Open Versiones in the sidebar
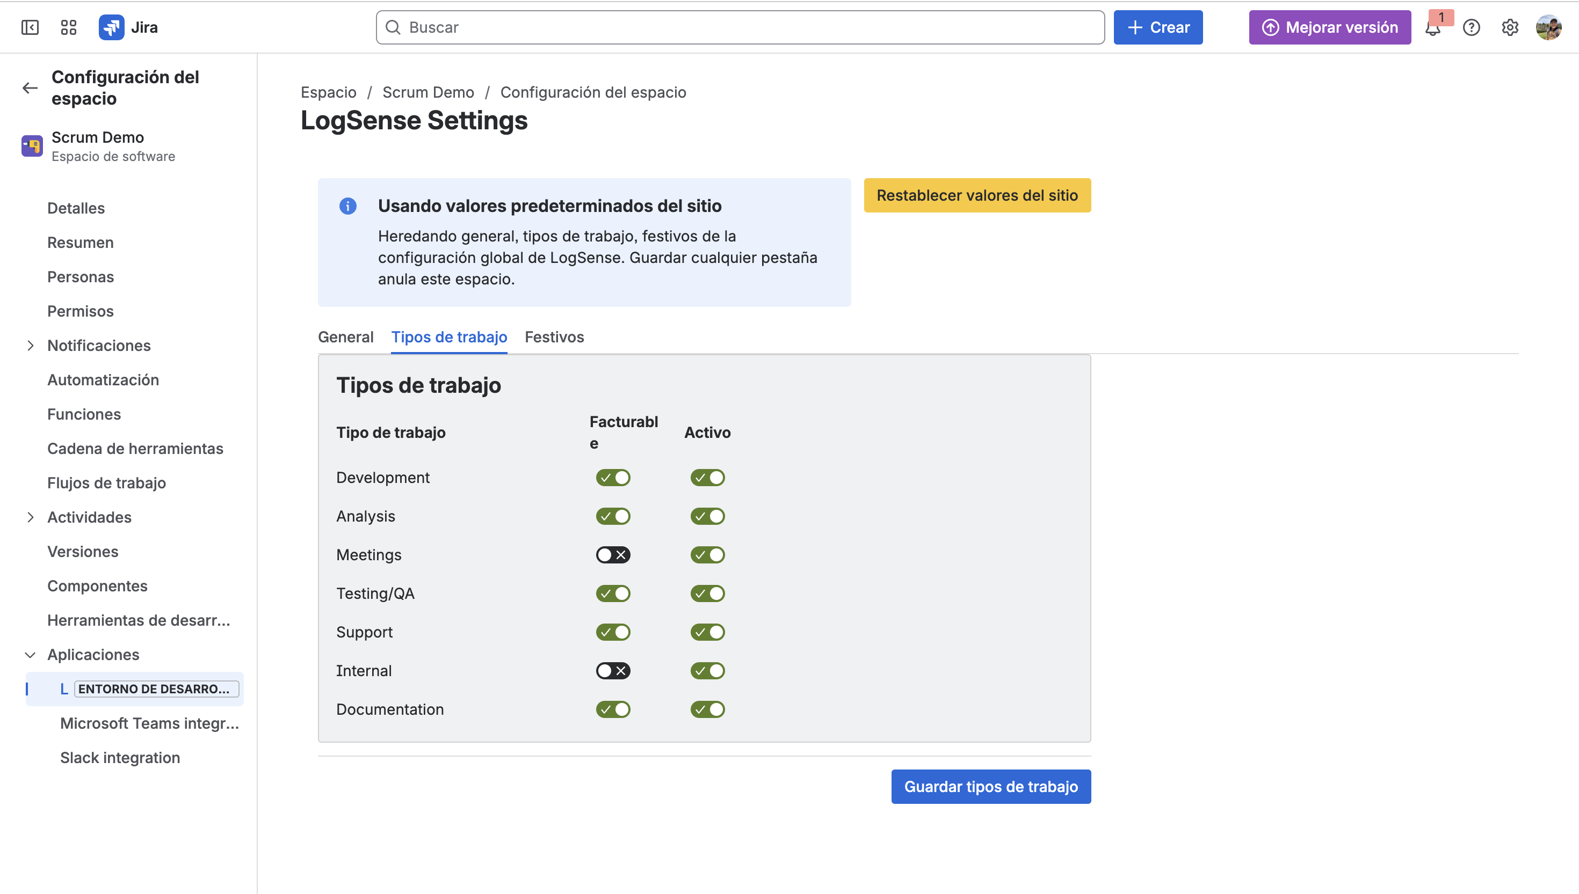The width and height of the screenshot is (1579, 894). tap(83, 552)
